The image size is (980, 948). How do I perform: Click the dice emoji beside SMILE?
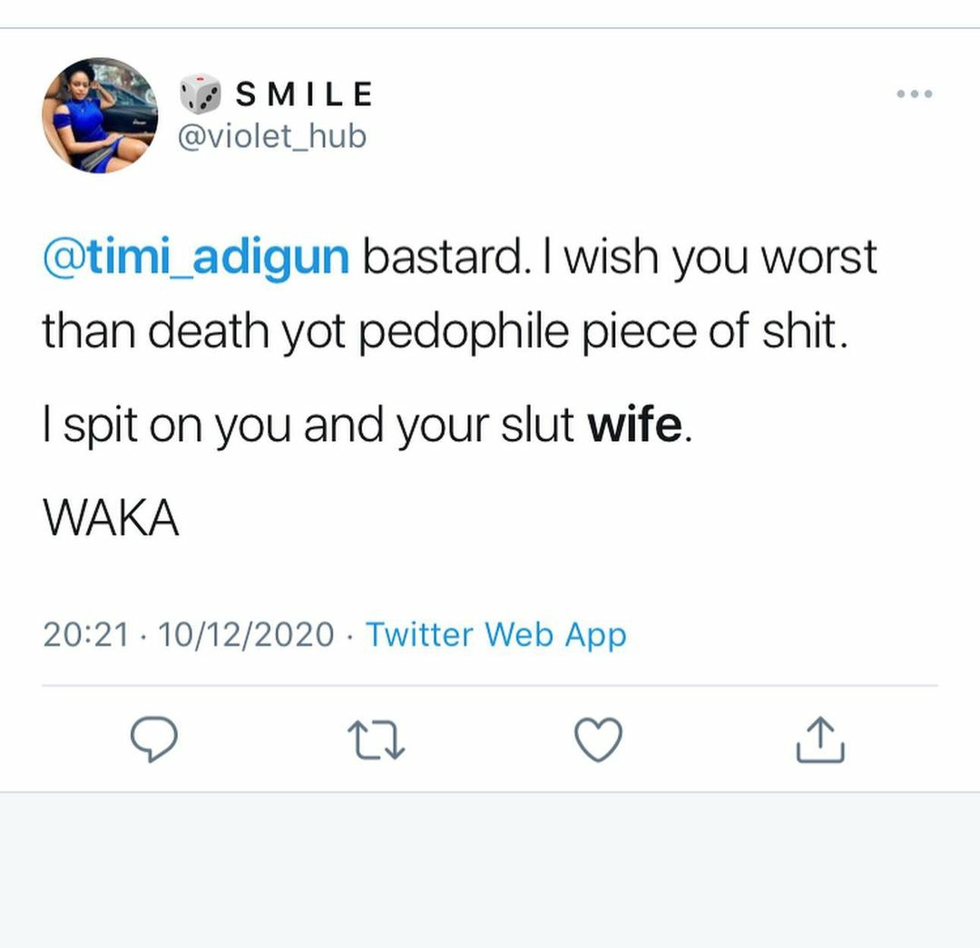[x=200, y=93]
